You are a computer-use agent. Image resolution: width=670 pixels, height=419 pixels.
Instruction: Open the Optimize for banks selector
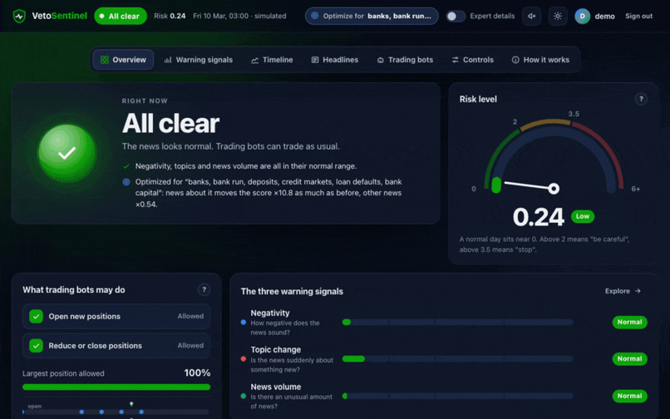[x=372, y=17]
